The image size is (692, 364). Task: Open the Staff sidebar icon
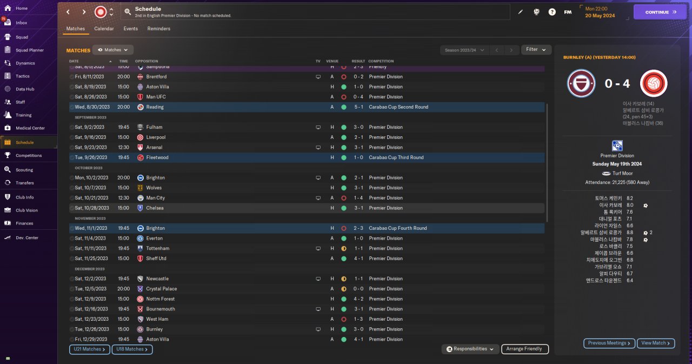(8, 102)
